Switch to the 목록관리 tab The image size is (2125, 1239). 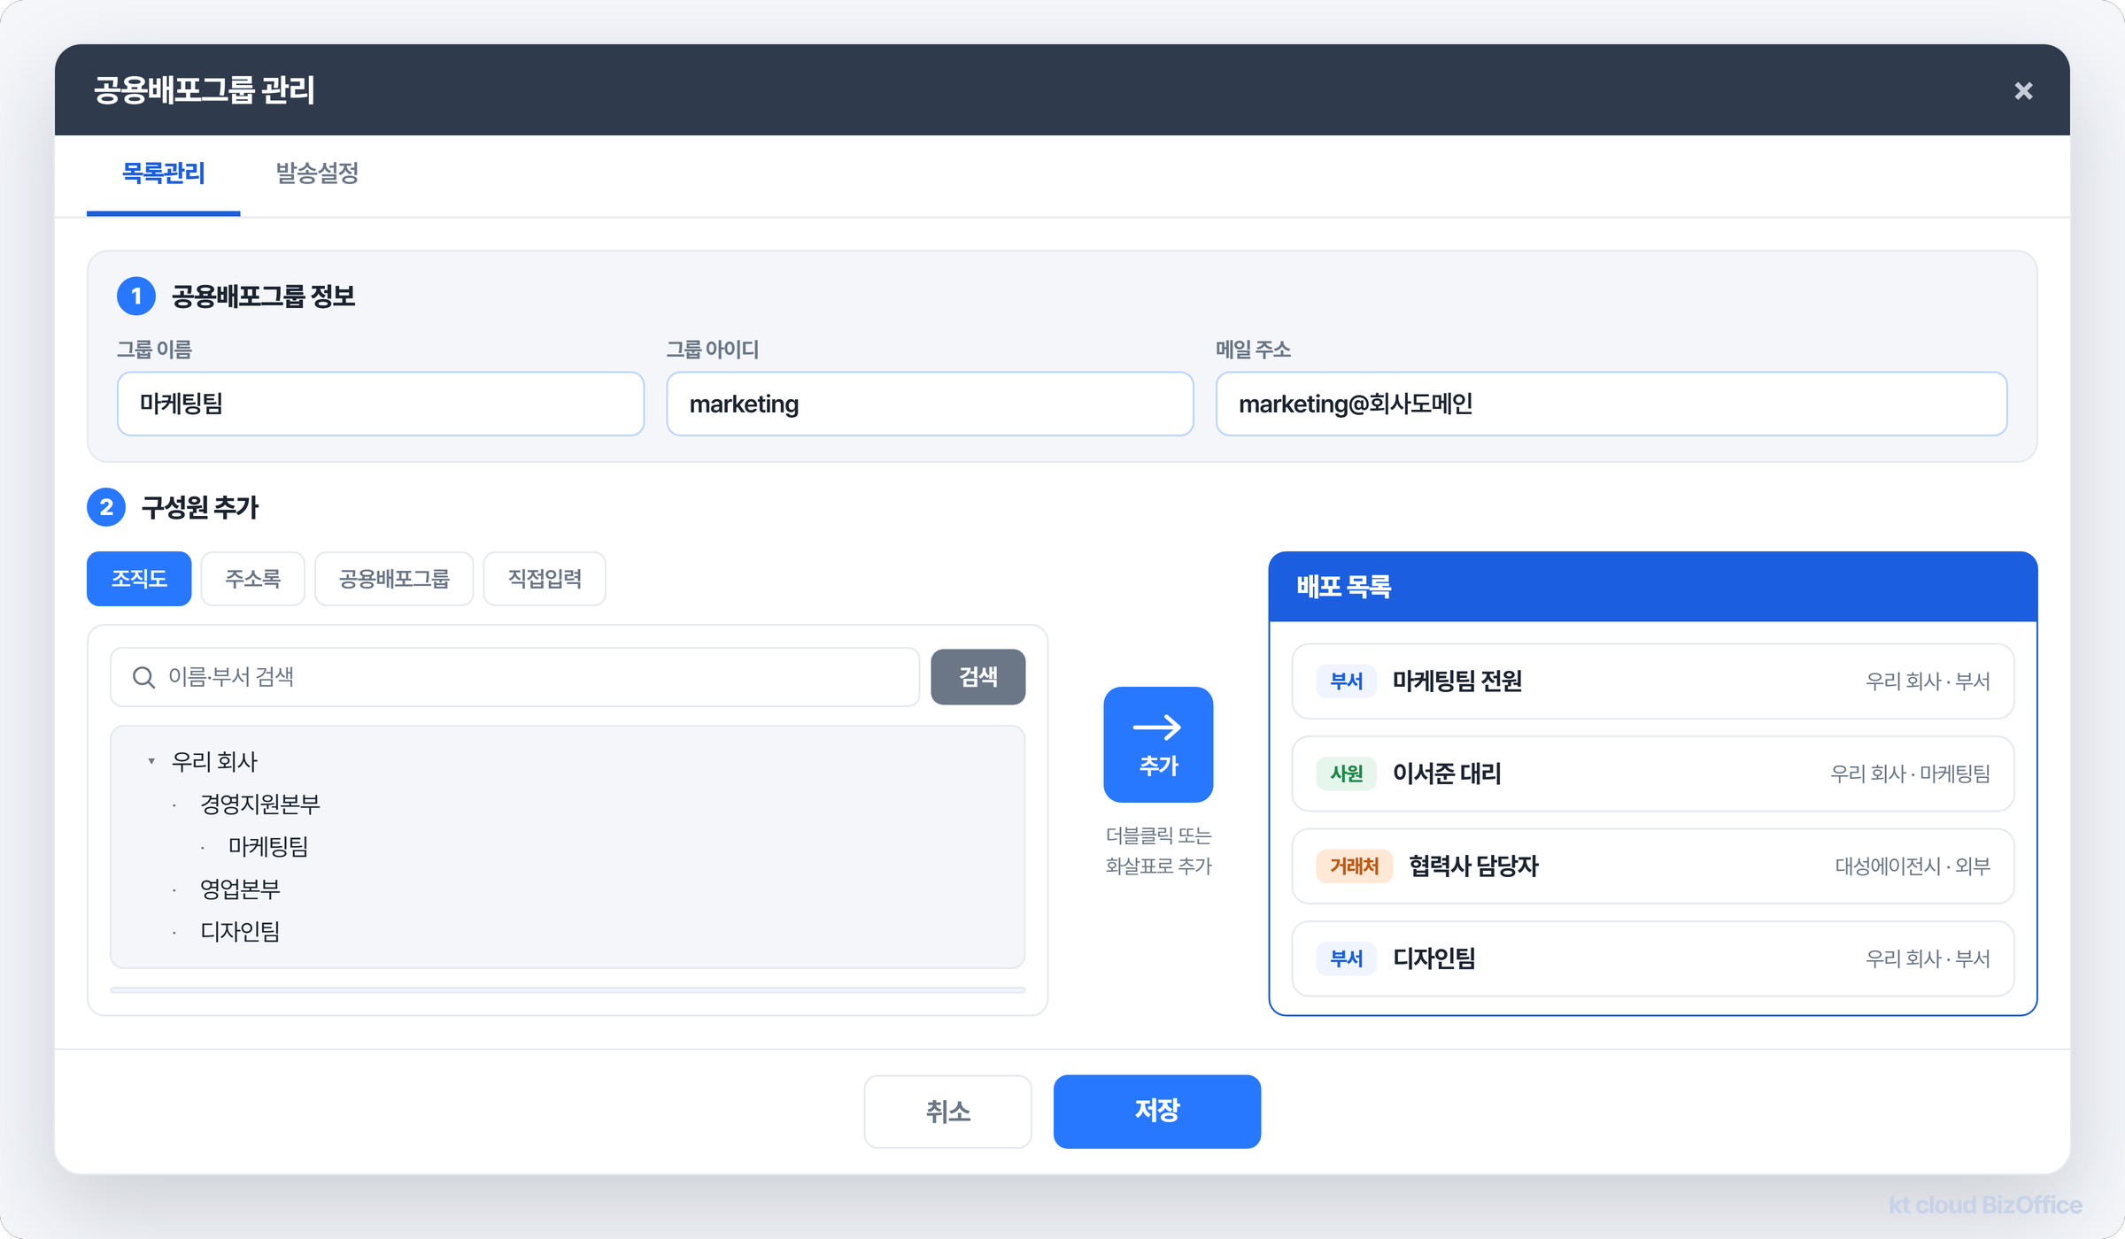pyautogui.click(x=163, y=173)
